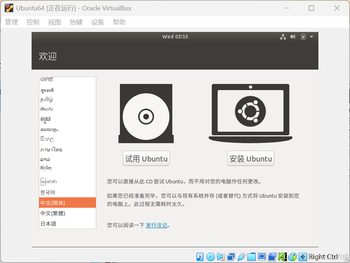Image resolution: width=350 pixels, height=263 pixels.
Task: Close the VirtualBox window
Action: tap(337, 8)
